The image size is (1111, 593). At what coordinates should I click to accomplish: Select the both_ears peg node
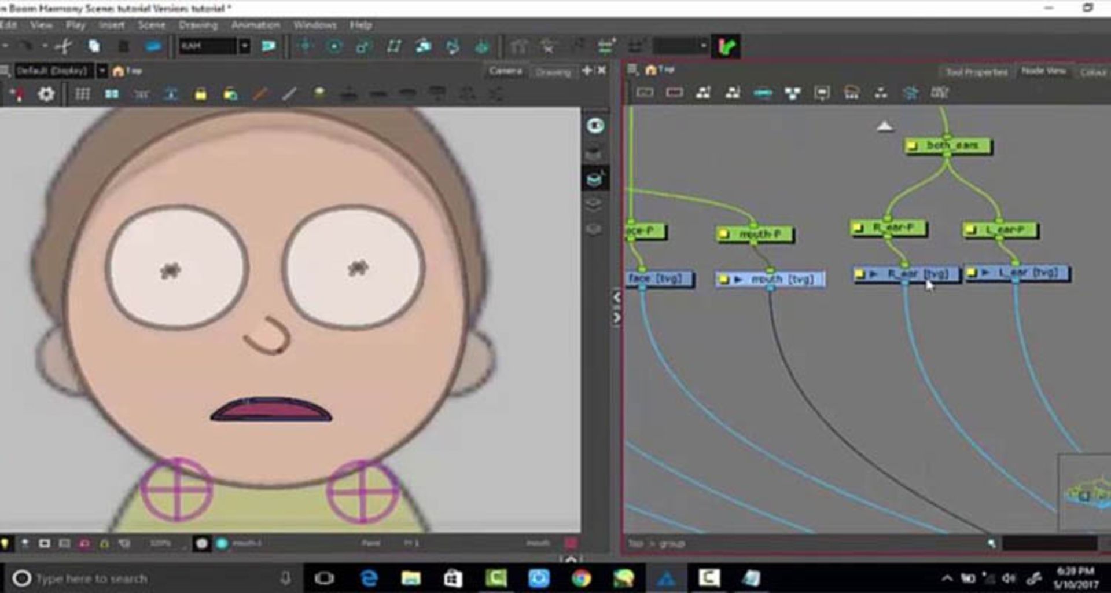click(948, 146)
